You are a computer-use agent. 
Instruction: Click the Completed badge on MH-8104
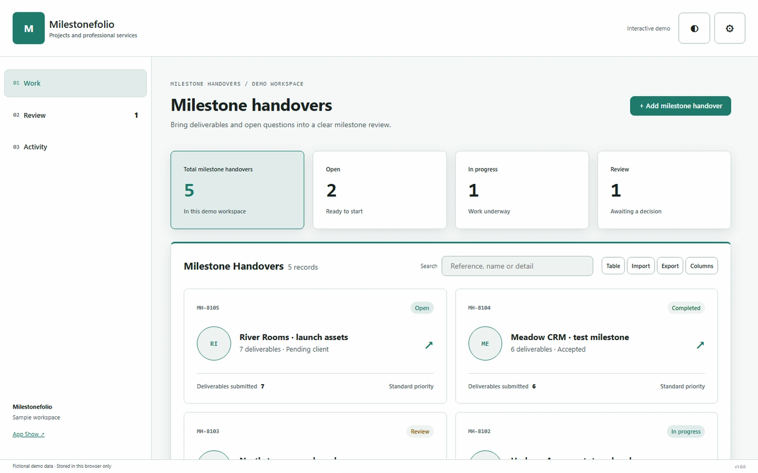pyautogui.click(x=686, y=308)
